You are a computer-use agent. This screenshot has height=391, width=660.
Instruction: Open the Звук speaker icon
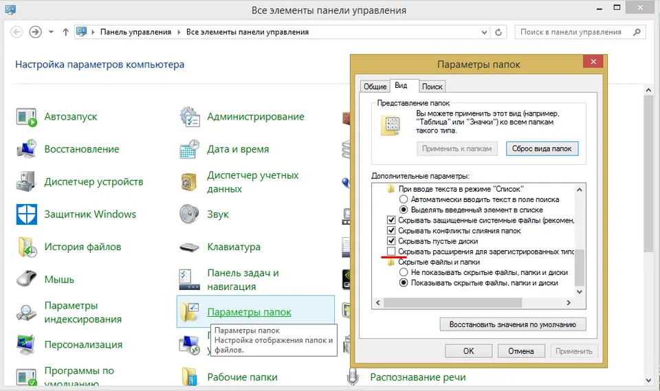190,214
